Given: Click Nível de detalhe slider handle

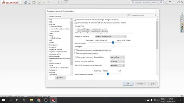Looking at the screenshot, I should pos(113,43).
